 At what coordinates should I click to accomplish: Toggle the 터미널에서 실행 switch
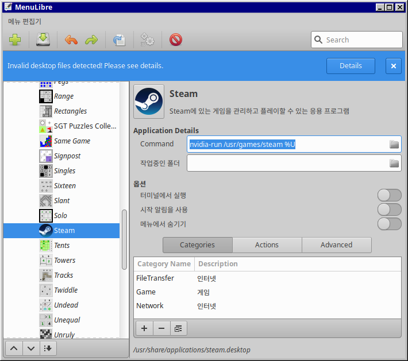point(389,195)
